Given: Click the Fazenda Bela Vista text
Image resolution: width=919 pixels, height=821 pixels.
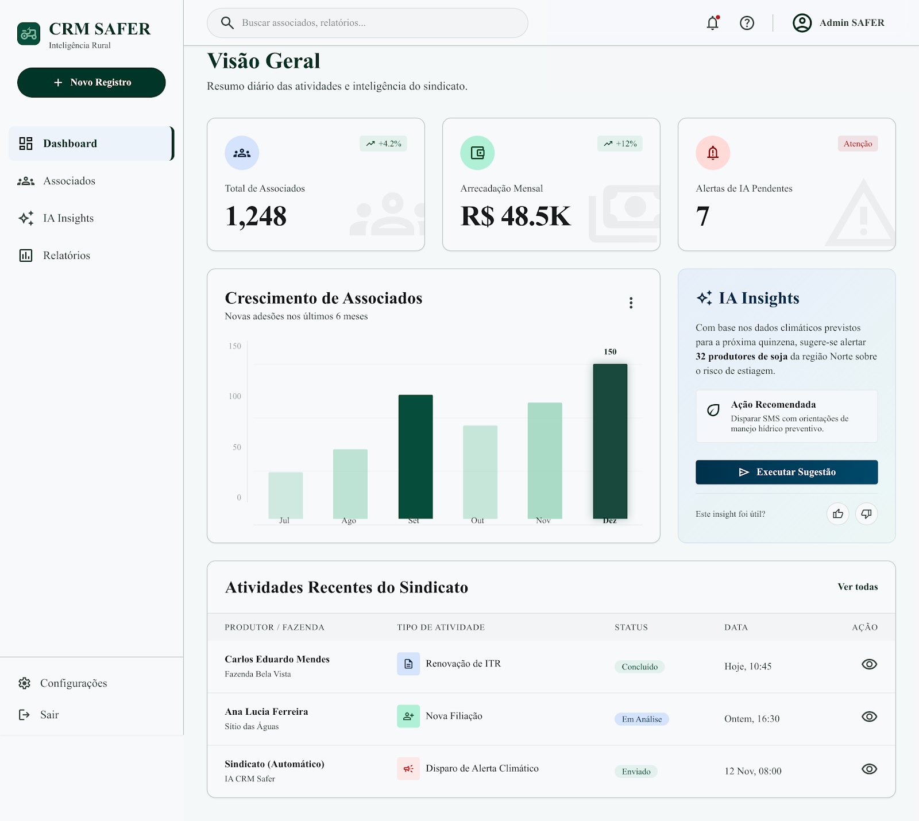Looking at the screenshot, I should [258, 674].
